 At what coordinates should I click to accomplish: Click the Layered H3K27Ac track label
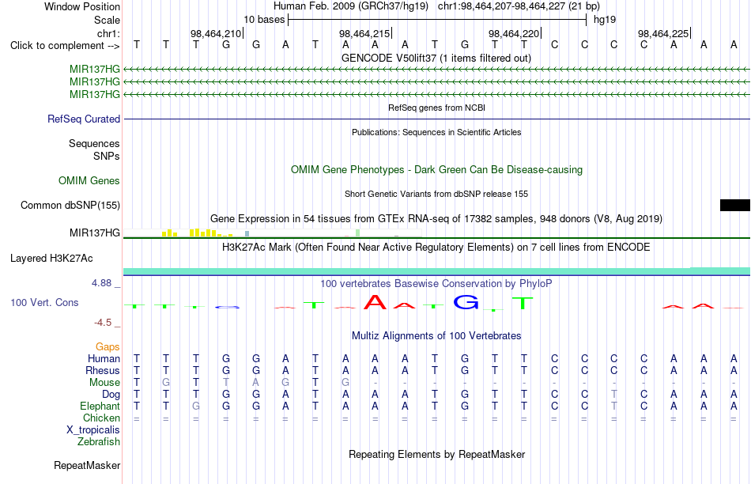tap(51, 259)
